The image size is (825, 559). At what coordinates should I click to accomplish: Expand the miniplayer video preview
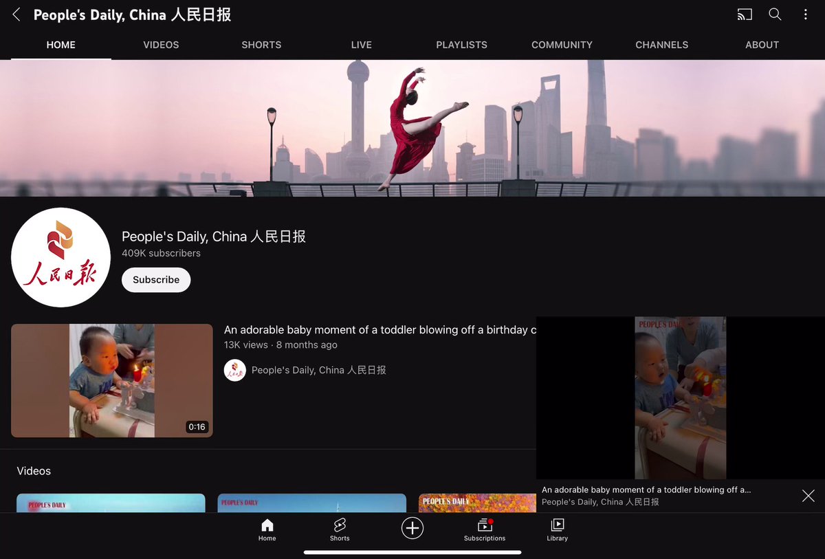(x=681, y=398)
